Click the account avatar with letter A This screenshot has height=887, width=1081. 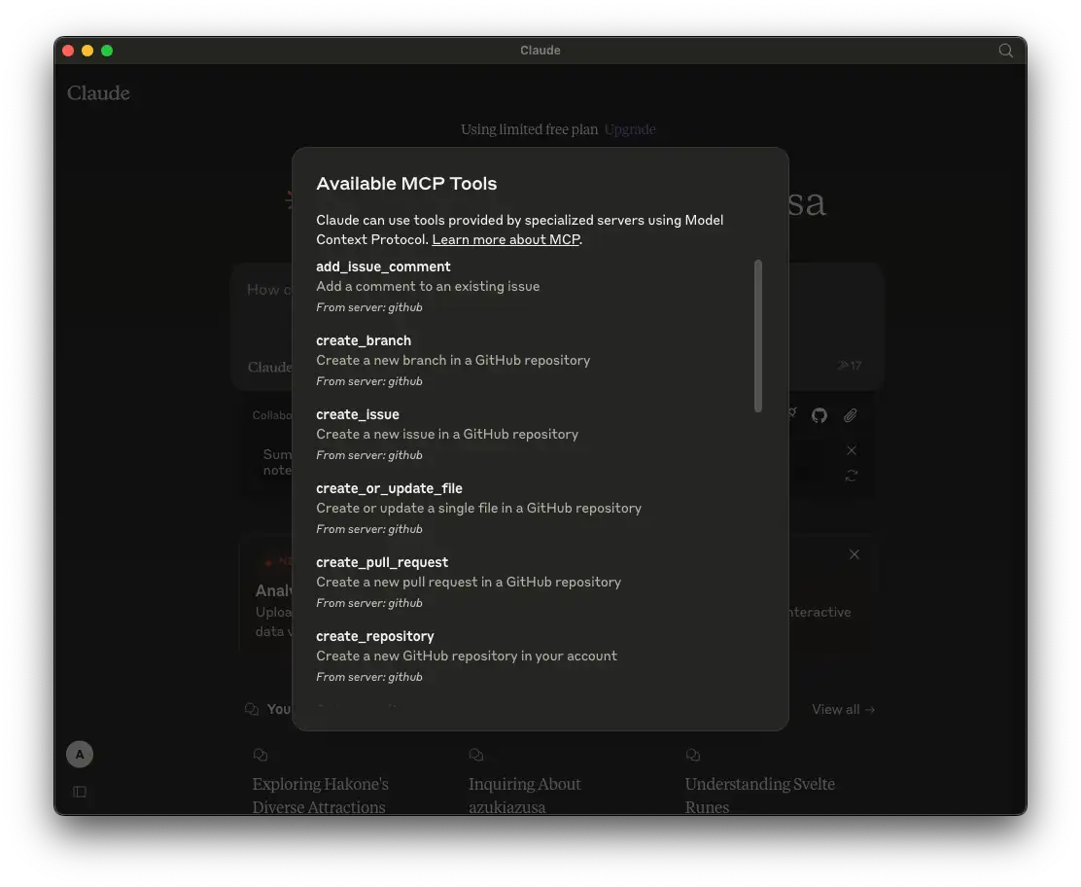[x=79, y=754]
